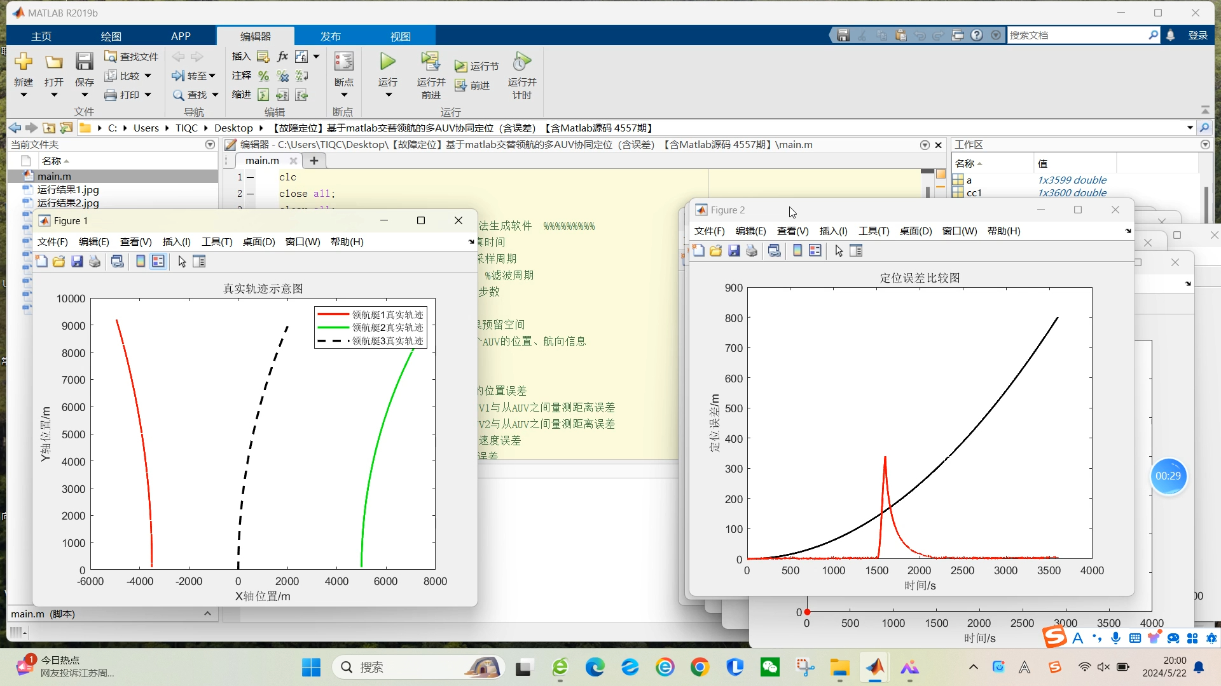Switch to the APP tab
The image size is (1221, 686).
181,36
